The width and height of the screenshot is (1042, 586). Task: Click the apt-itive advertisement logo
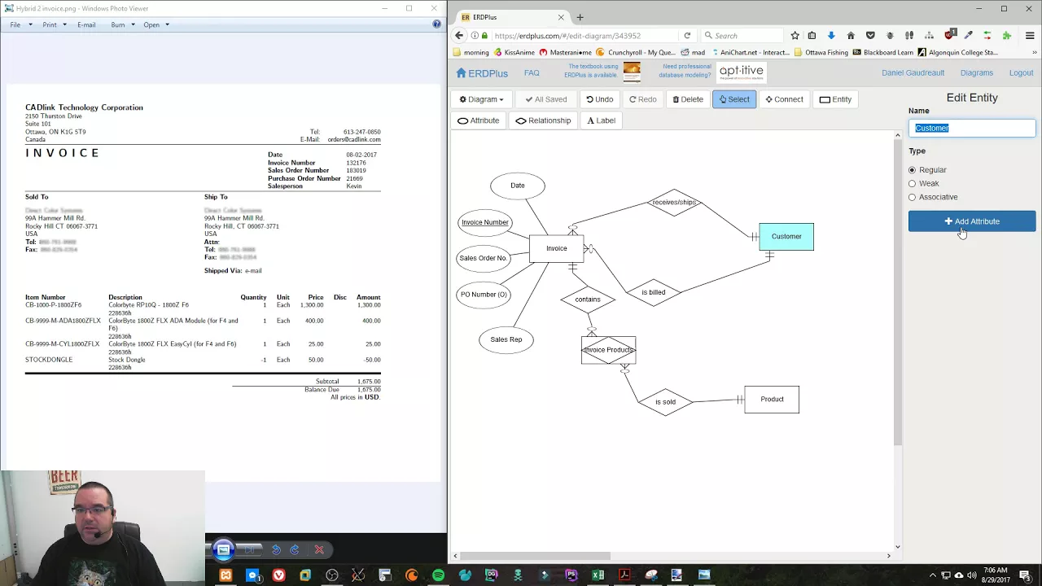point(741,72)
